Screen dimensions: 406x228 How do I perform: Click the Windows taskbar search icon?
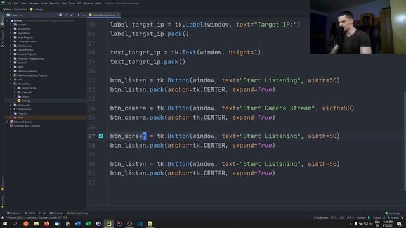coord(15,224)
